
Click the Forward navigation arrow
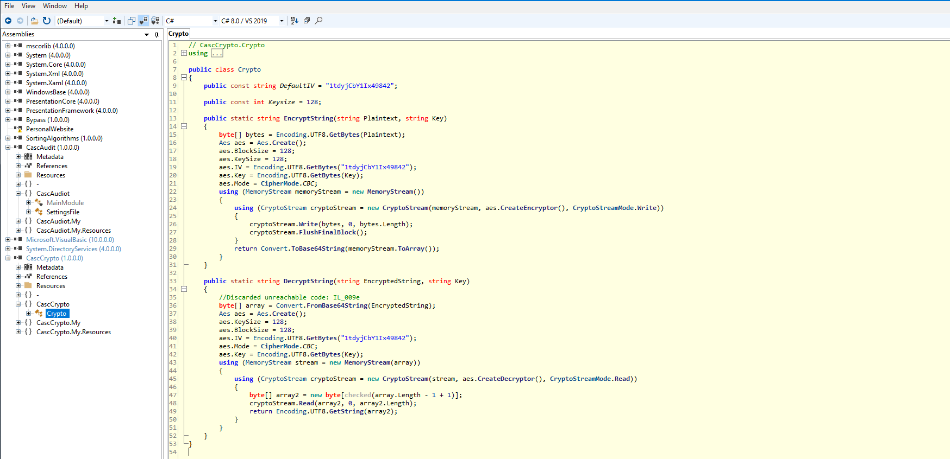[x=20, y=21]
